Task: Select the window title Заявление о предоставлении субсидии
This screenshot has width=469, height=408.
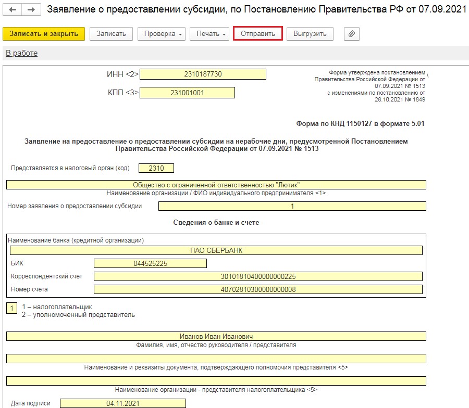Action: pos(256,9)
